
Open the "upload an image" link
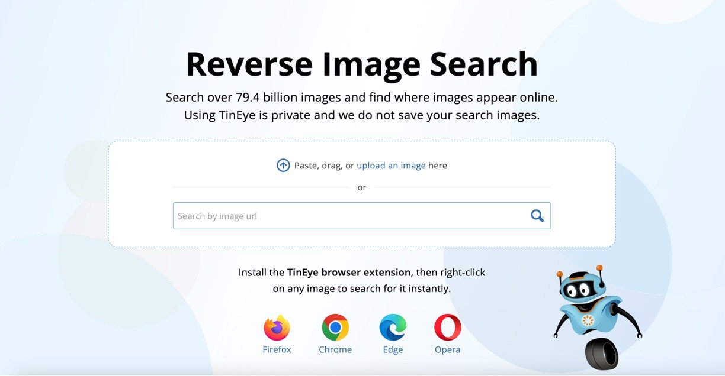391,166
